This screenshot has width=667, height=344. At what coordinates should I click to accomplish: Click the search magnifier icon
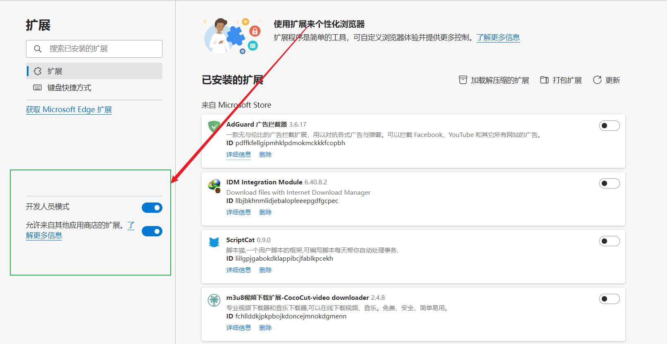[x=38, y=49]
